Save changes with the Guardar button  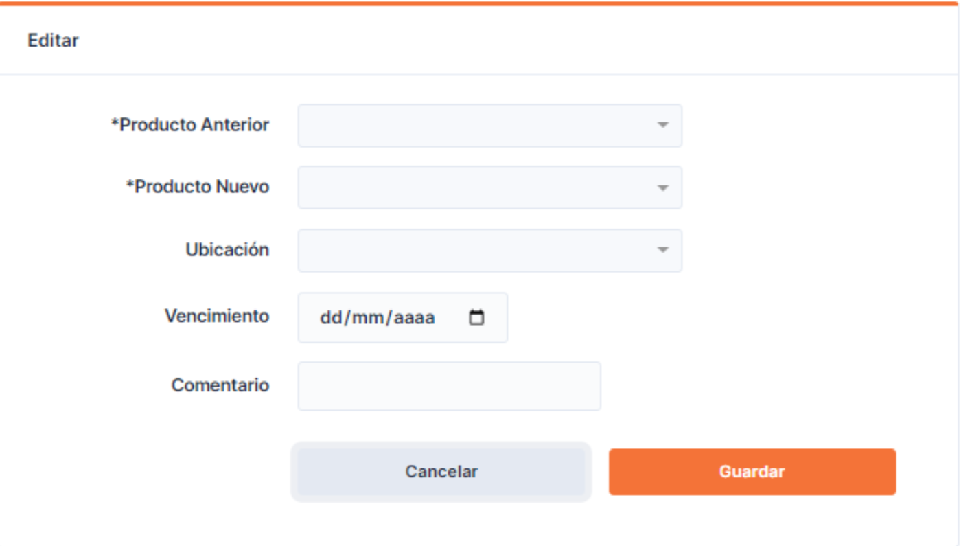(x=752, y=472)
